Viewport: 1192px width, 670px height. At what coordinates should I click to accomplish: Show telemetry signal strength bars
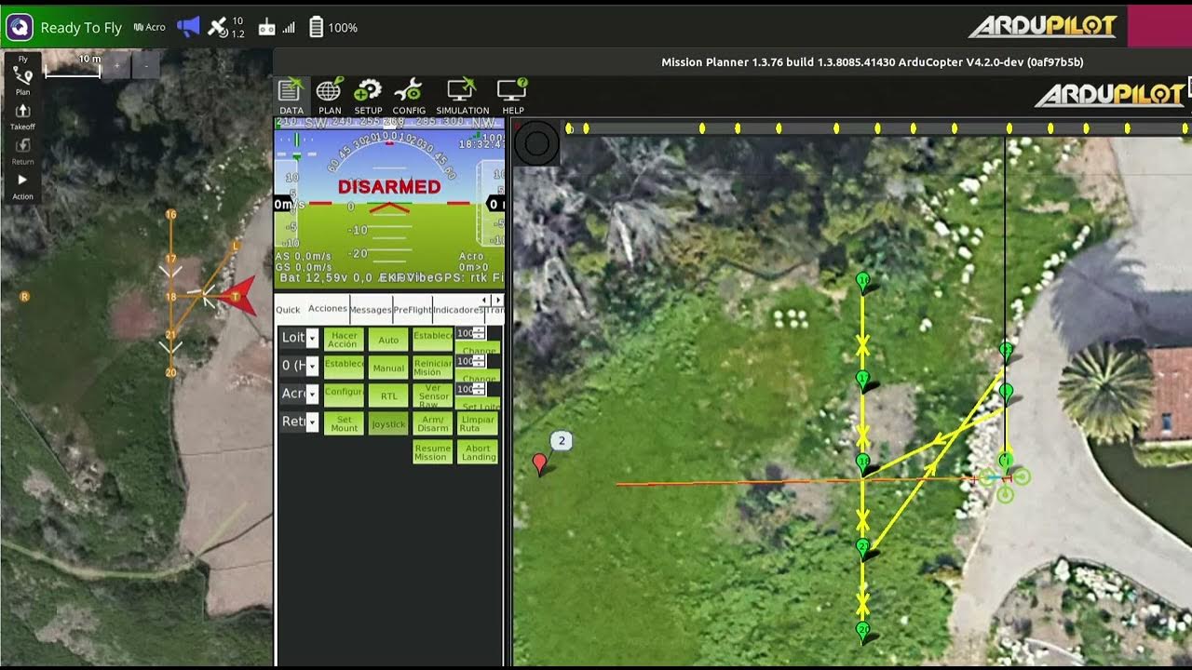pos(289,28)
